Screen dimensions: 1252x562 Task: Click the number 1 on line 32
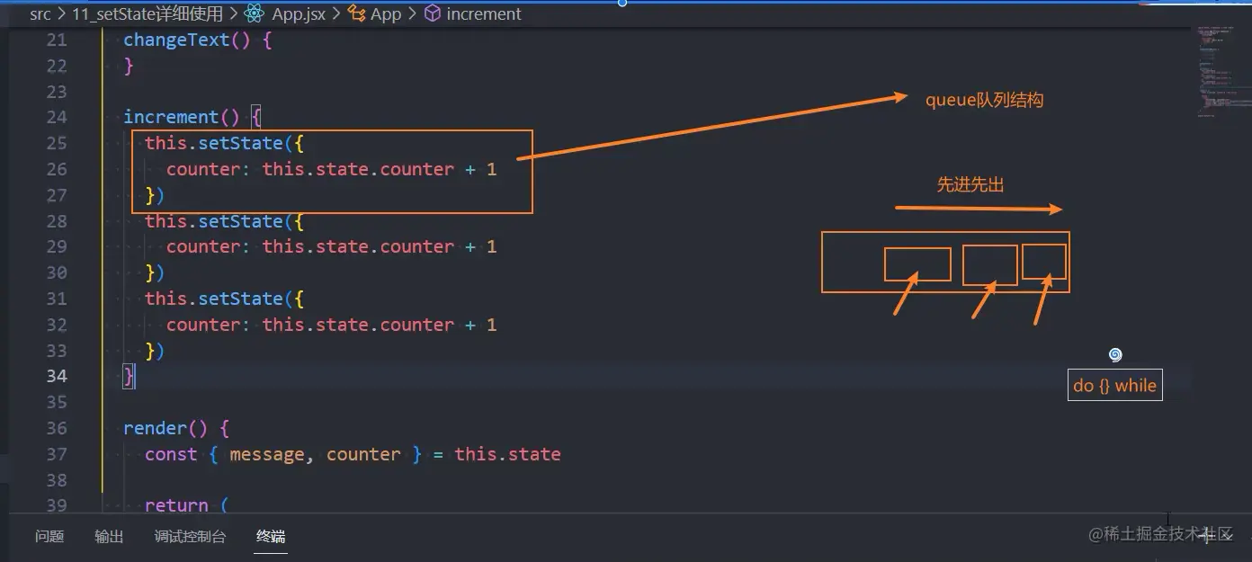[492, 325]
